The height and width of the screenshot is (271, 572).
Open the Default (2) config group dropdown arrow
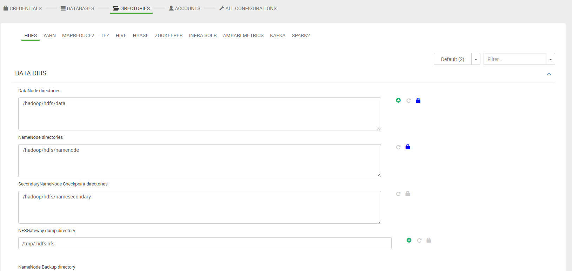[x=476, y=59]
